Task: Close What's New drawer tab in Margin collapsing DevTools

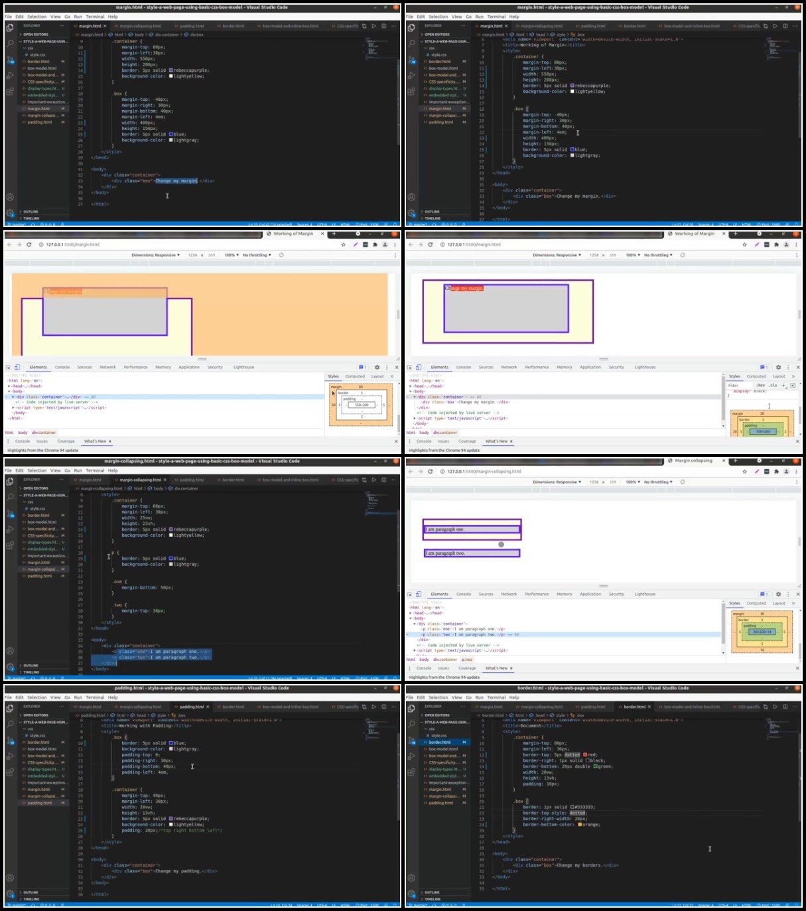Action: (511, 668)
